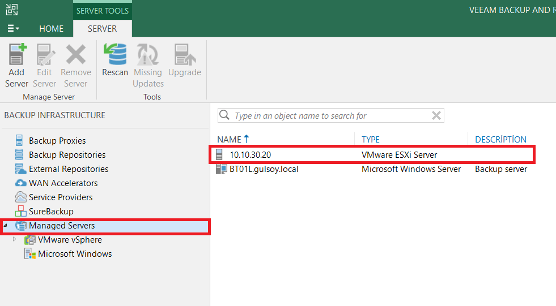Switch to the HOME ribbon tab

coord(51,28)
